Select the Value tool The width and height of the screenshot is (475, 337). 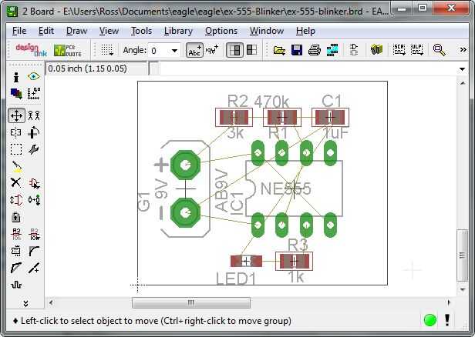coord(34,234)
